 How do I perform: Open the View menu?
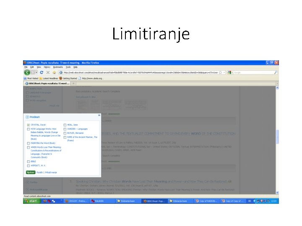tap(39, 67)
